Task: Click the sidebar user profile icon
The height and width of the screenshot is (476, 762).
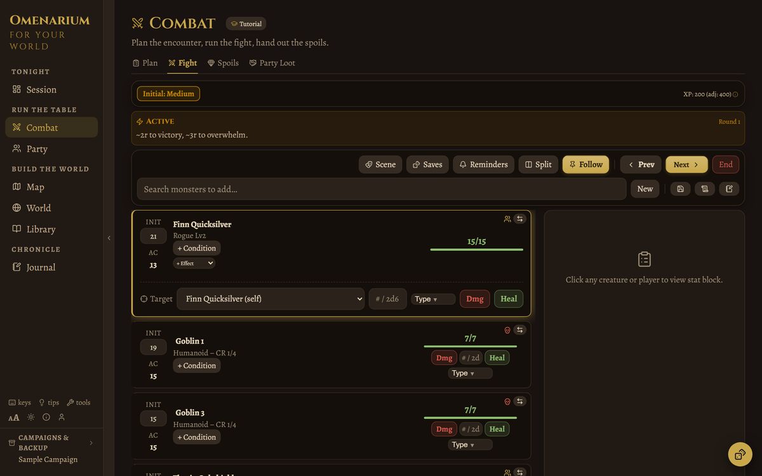Action: [62, 417]
